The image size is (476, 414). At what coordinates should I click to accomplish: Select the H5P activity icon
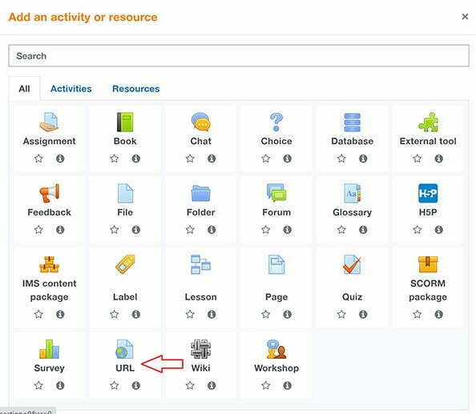tap(428, 193)
